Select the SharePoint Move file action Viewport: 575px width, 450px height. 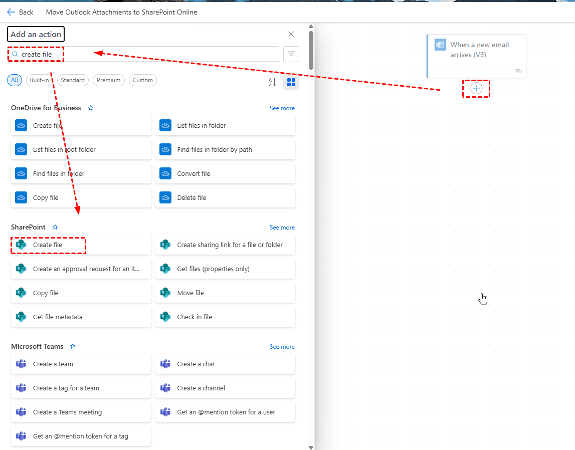pos(225,293)
